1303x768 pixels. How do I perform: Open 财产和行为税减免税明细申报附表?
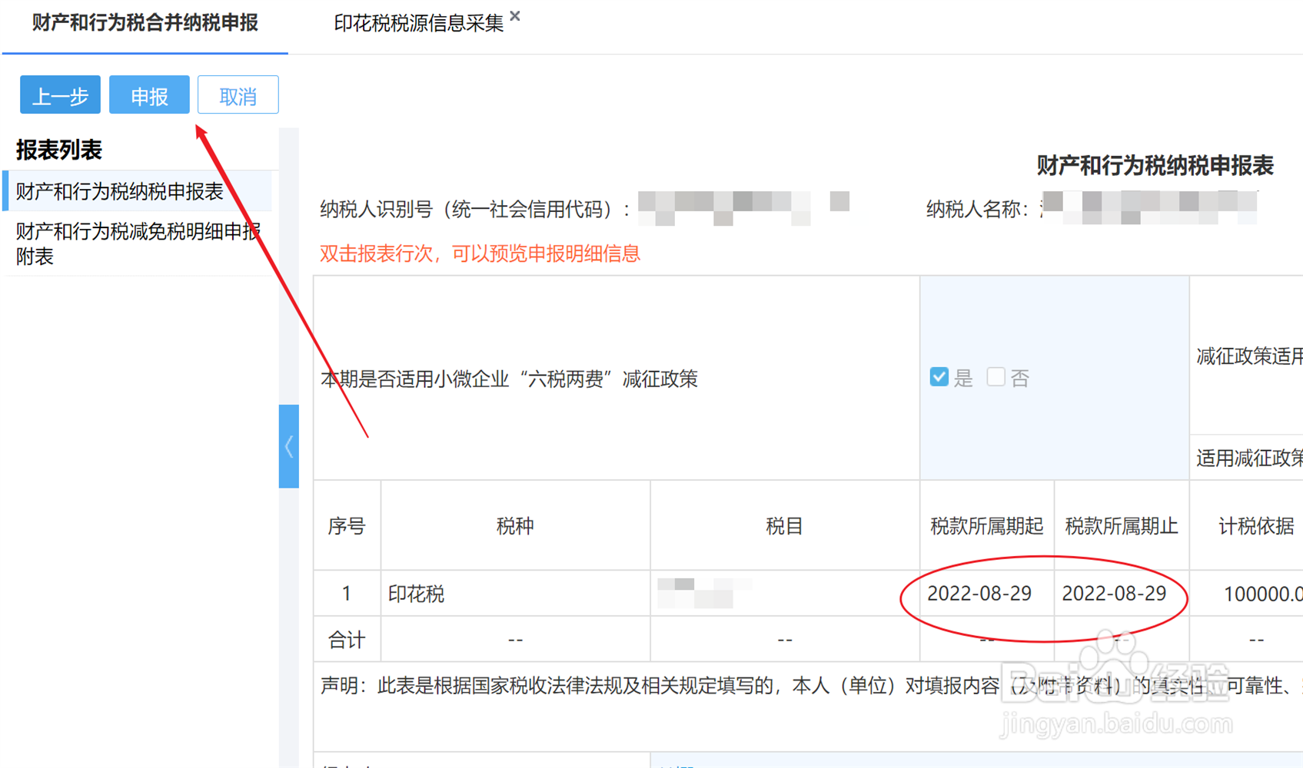[x=138, y=243]
